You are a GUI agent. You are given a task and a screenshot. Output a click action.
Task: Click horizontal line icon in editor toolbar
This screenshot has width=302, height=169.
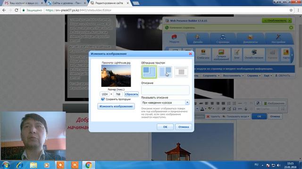240,103
